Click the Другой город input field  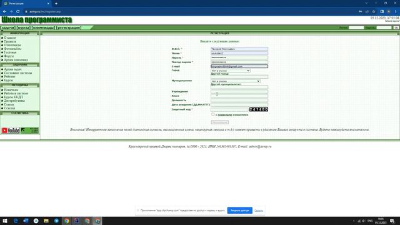pos(239,76)
